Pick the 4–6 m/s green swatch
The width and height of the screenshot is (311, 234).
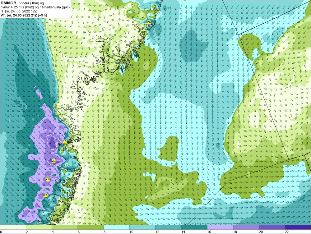click(x=65, y=227)
